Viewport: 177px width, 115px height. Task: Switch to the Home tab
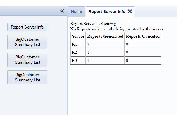coord(76,12)
